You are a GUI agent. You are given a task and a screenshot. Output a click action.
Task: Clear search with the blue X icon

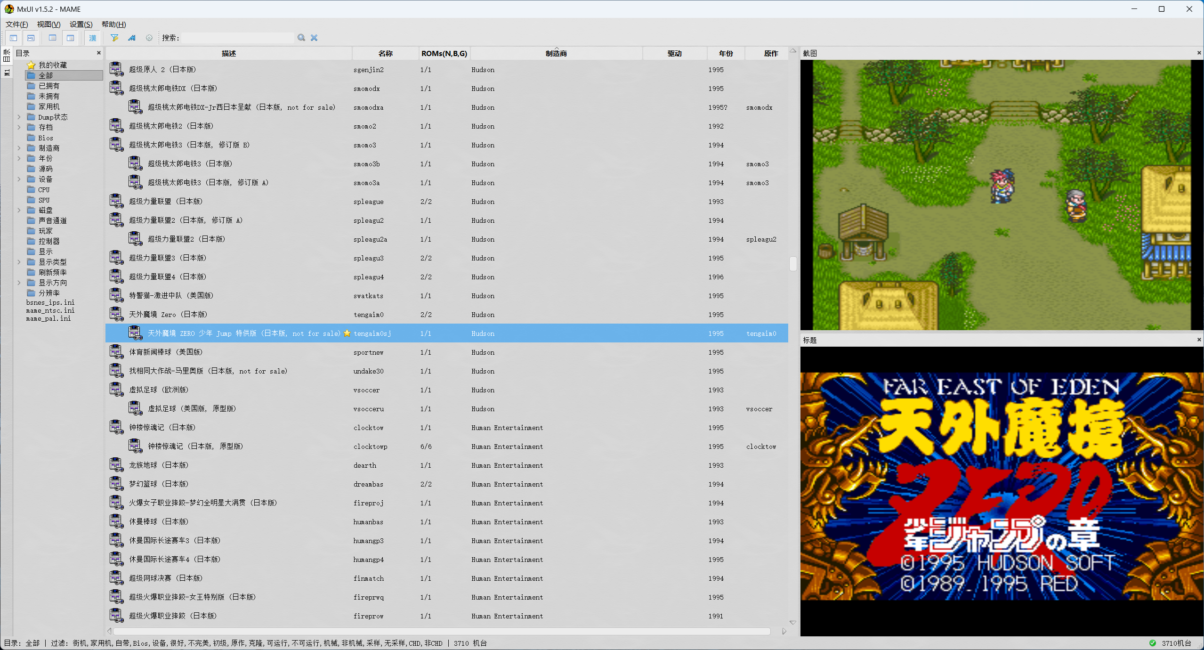314,38
